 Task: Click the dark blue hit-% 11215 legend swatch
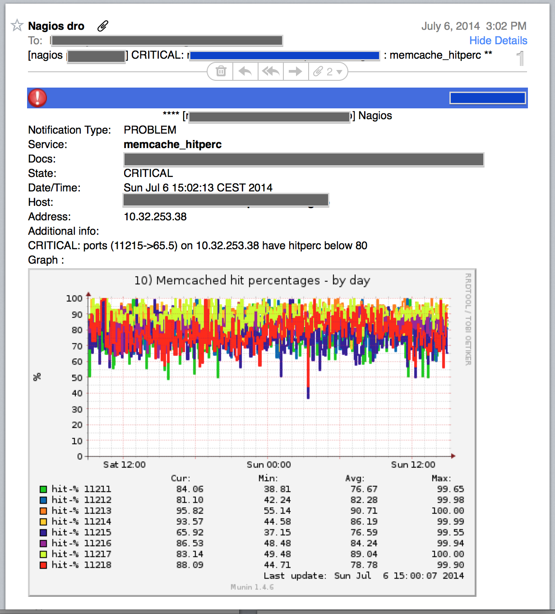pos(43,533)
